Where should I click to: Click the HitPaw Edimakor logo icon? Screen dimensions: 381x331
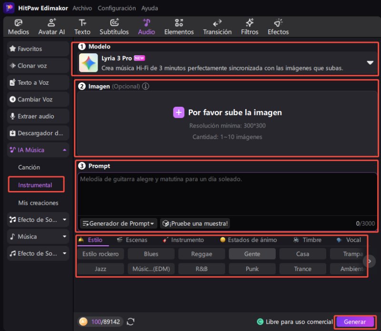(x=9, y=8)
